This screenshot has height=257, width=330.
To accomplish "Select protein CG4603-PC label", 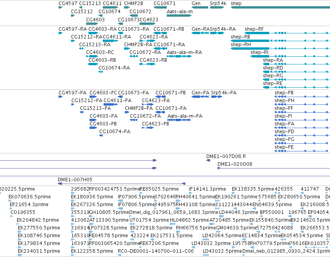I will pos(103,93).
